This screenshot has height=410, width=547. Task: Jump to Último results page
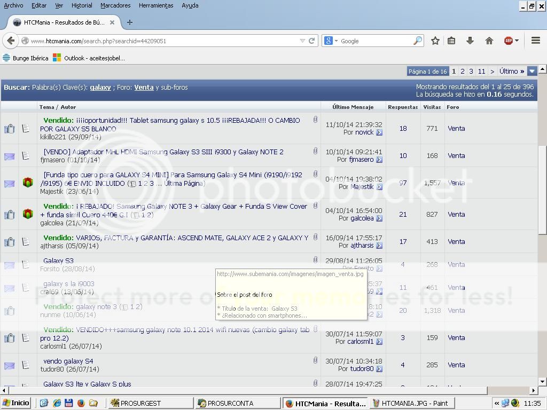coord(511,72)
